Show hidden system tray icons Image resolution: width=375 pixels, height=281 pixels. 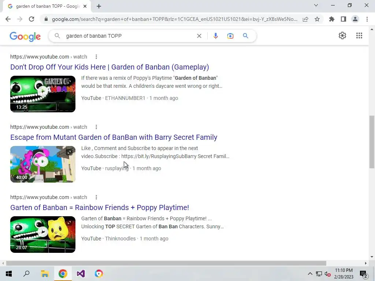[x=310, y=274]
